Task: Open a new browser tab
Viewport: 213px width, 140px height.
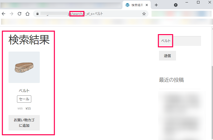Action: point(156,5)
